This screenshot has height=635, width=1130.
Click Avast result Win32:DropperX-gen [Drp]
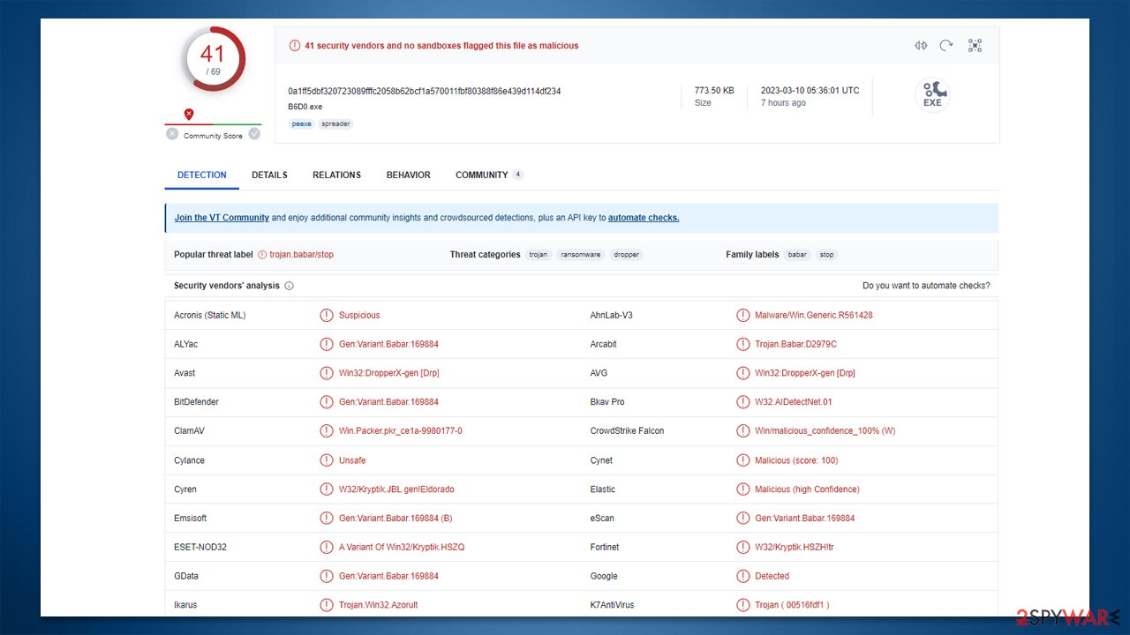tap(389, 373)
